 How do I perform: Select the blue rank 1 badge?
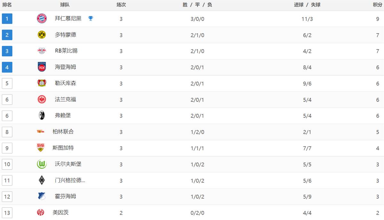[x=7, y=19]
